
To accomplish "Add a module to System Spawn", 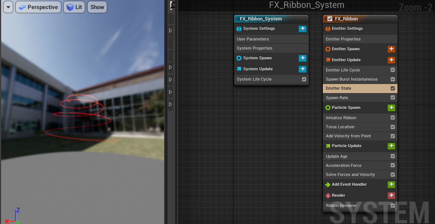I will (302, 58).
